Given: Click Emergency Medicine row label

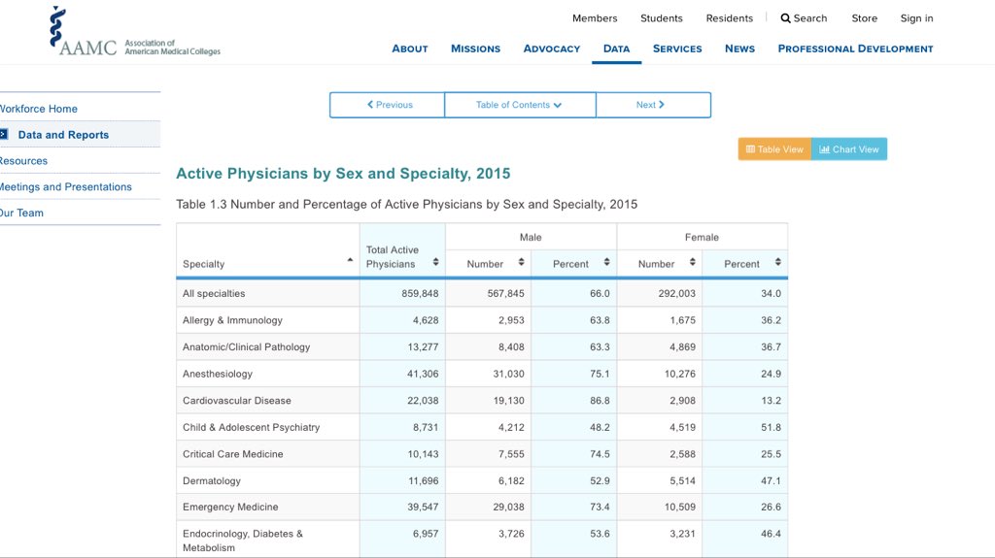Looking at the screenshot, I should click(x=230, y=507).
